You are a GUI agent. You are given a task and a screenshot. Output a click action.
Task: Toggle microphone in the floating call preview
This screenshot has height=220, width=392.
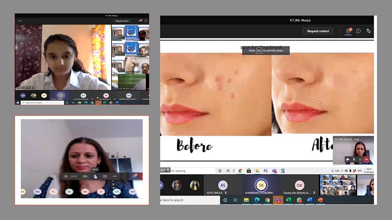click(x=354, y=159)
